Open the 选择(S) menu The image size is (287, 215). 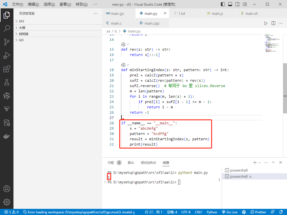click(x=49, y=4)
